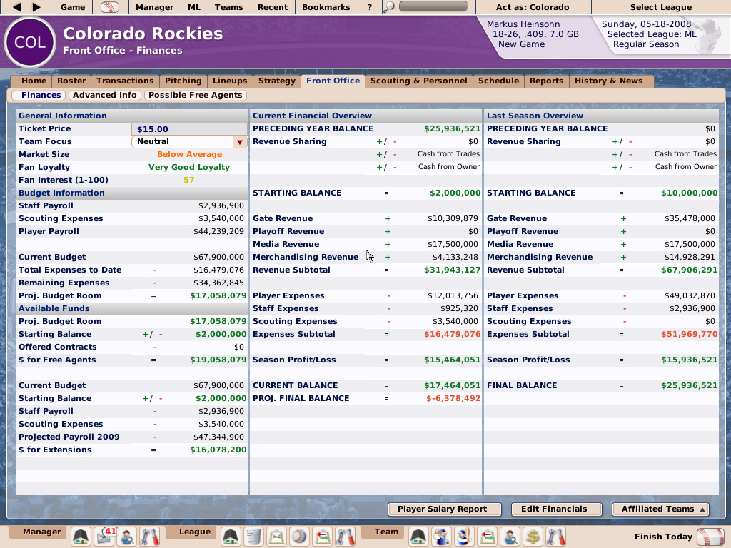Image resolution: width=731 pixels, height=548 pixels.
Task: Open the Team scouting person search icon
Action: point(510,537)
